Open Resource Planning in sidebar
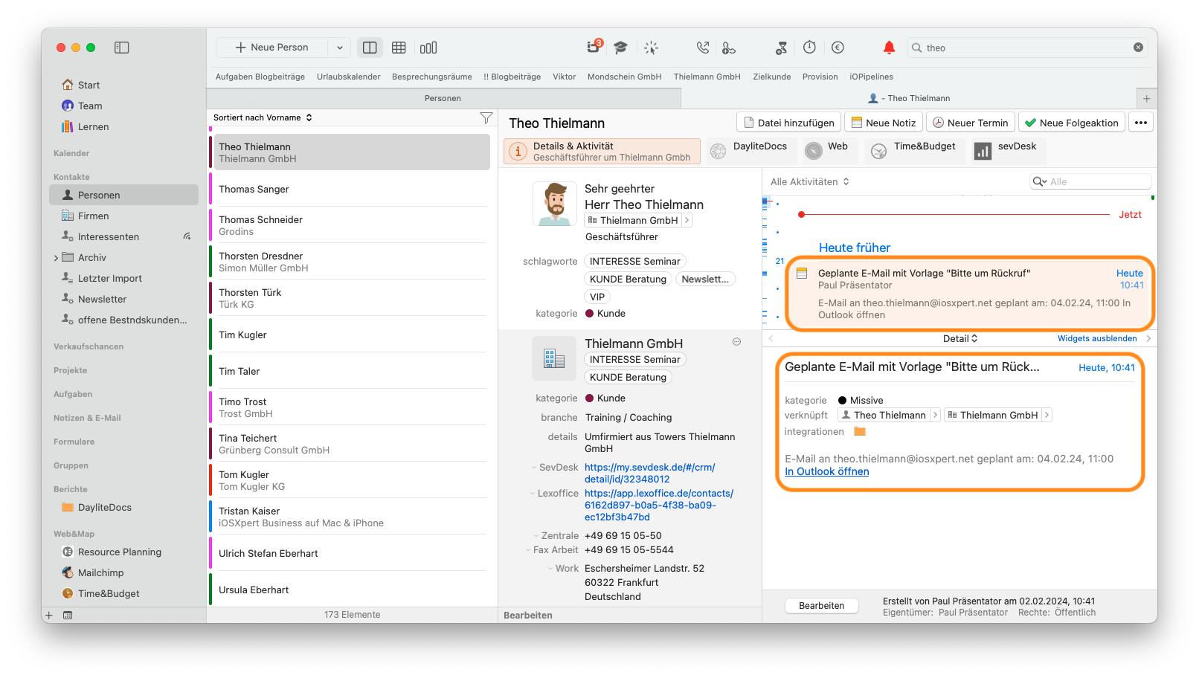Screen dimensions: 1199x678 123,552
